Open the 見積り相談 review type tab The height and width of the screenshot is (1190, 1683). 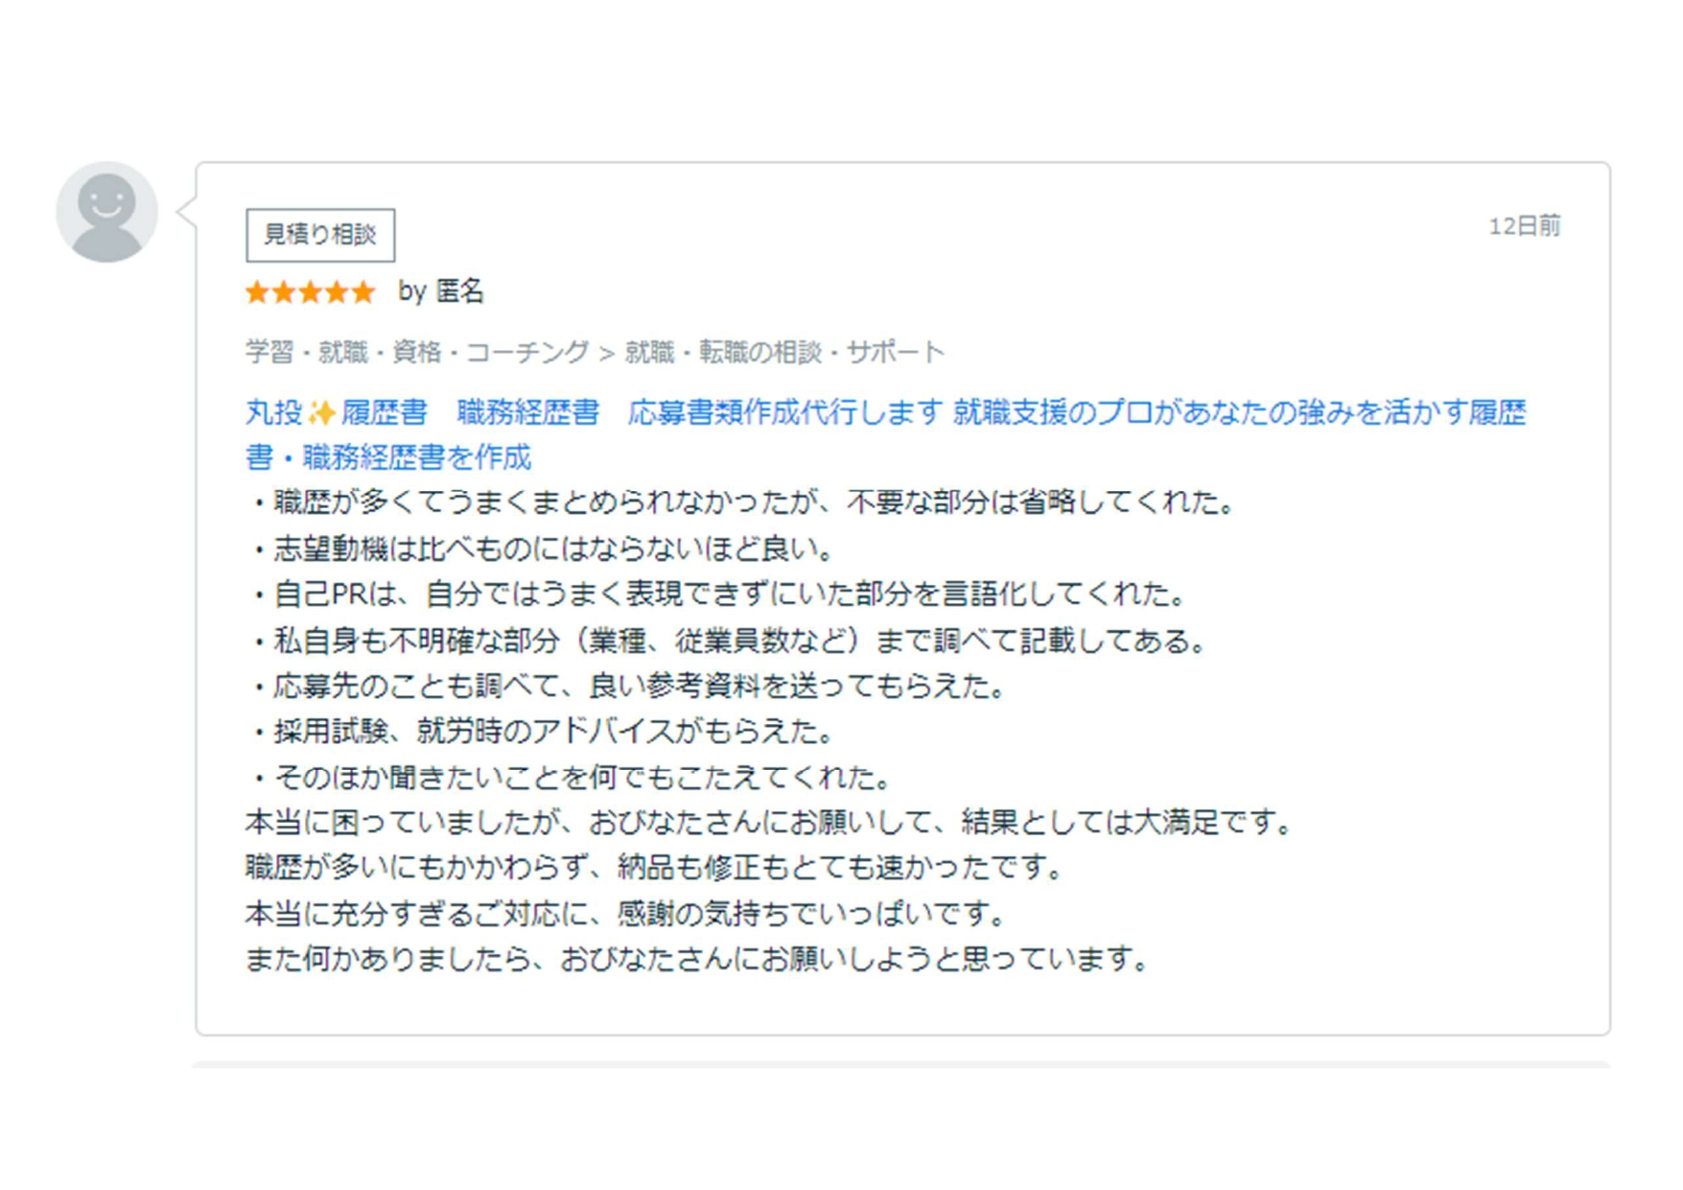pos(319,235)
